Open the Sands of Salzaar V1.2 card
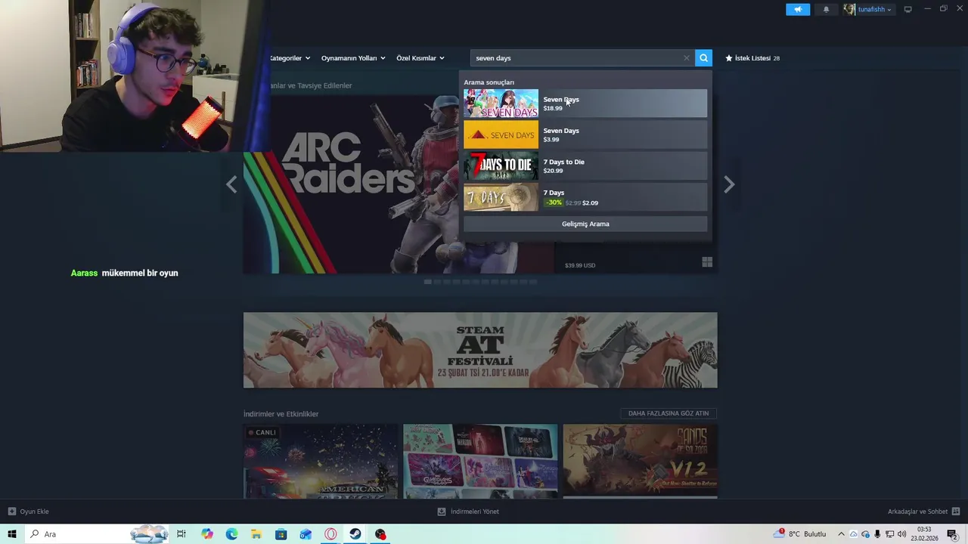Image resolution: width=968 pixels, height=544 pixels. (x=641, y=461)
